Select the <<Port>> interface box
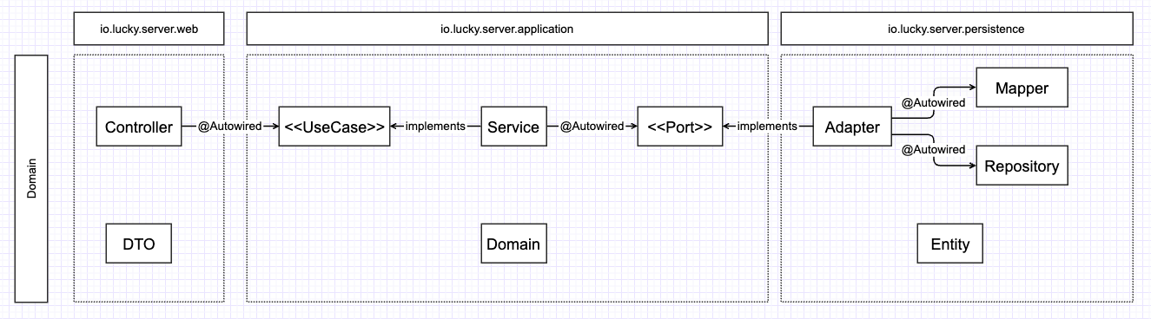This screenshot has width=1151, height=319. point(680,127)
